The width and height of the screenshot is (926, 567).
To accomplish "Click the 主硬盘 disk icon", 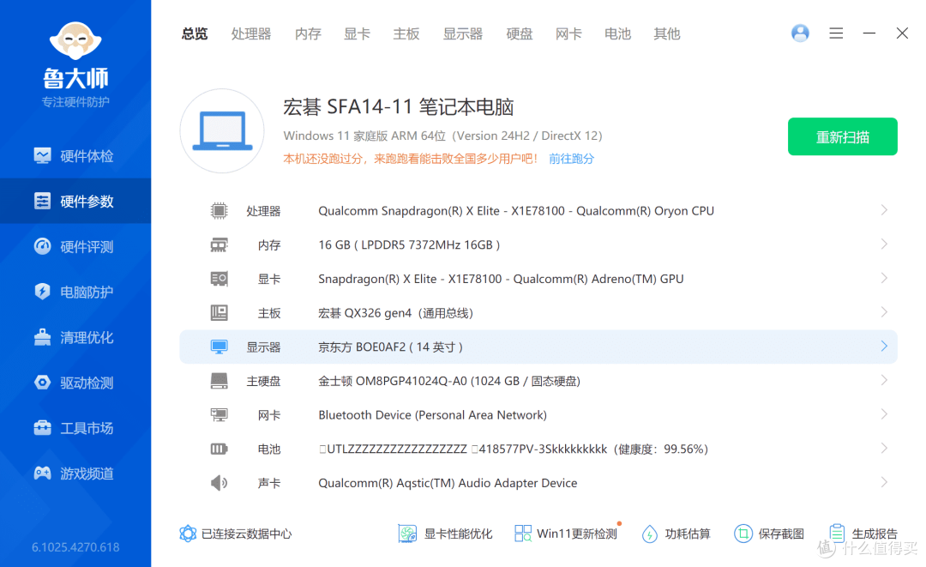I will tap(219, 381).
